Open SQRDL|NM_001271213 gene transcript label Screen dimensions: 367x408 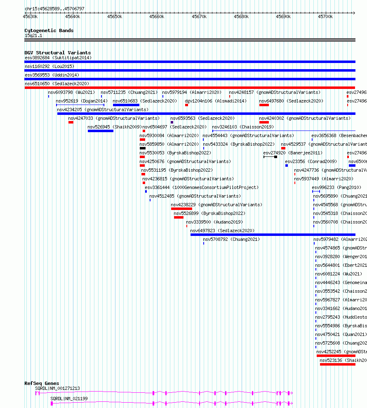[57, 388]
